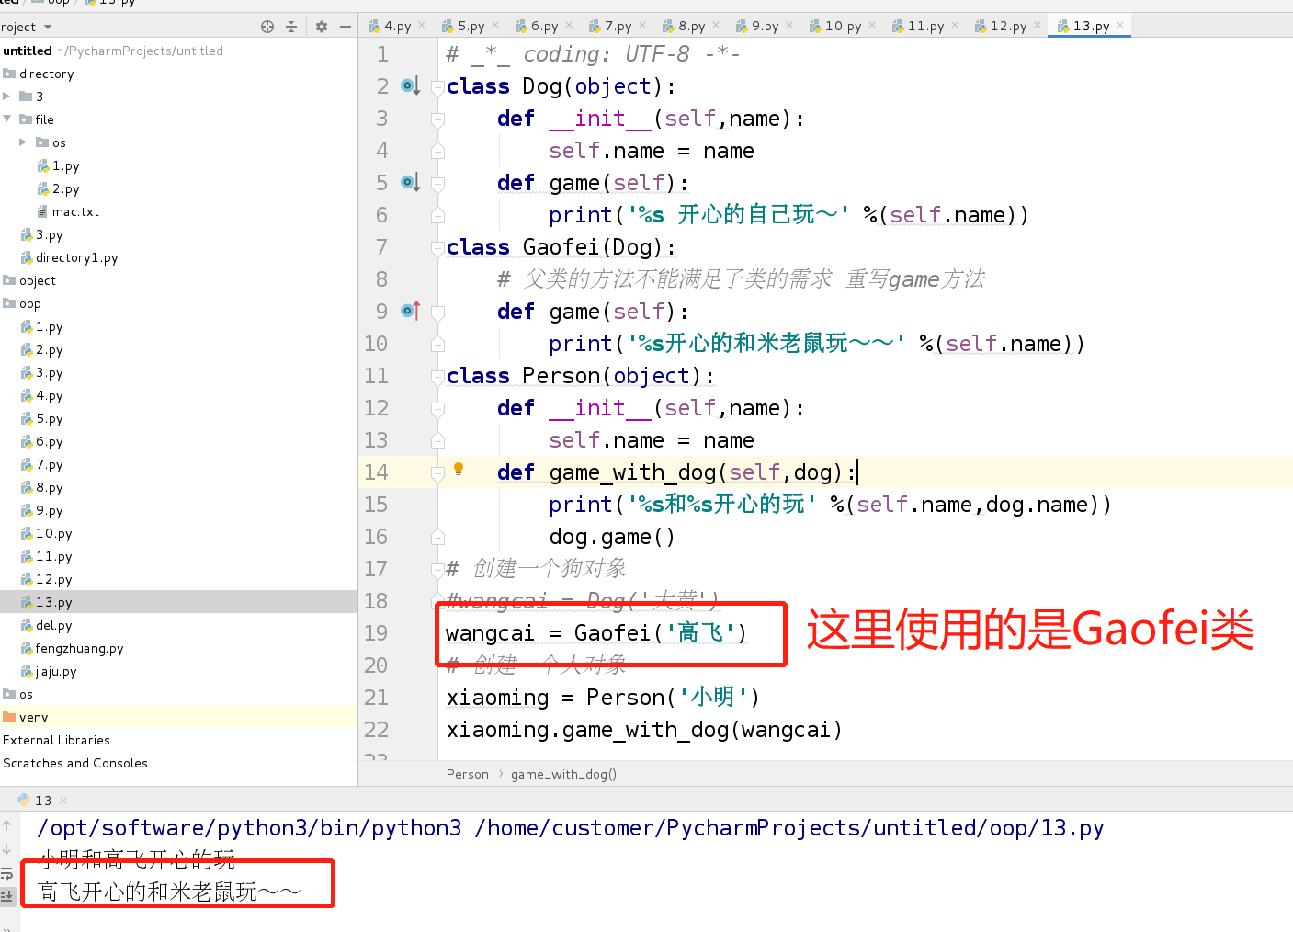This screenshot has height=932, width=1293.
Task: Open the script path link in console
Action: [789, 828]
